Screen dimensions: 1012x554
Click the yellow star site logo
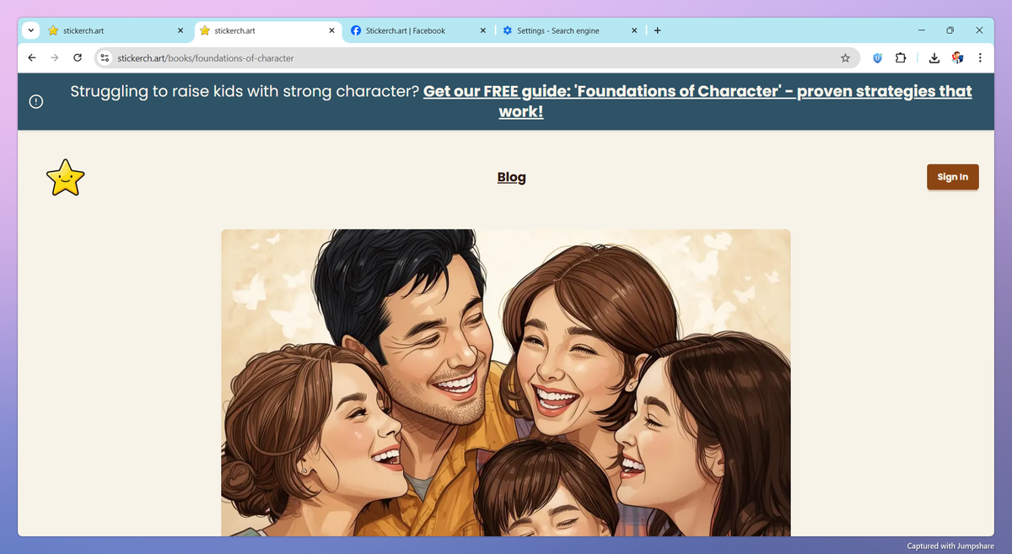pyautogui.click(x=65, y=177)
